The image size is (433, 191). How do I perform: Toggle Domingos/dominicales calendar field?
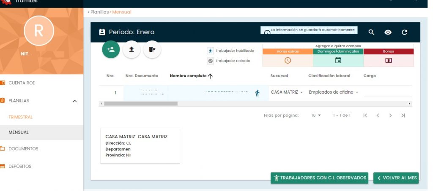point(338,60)
